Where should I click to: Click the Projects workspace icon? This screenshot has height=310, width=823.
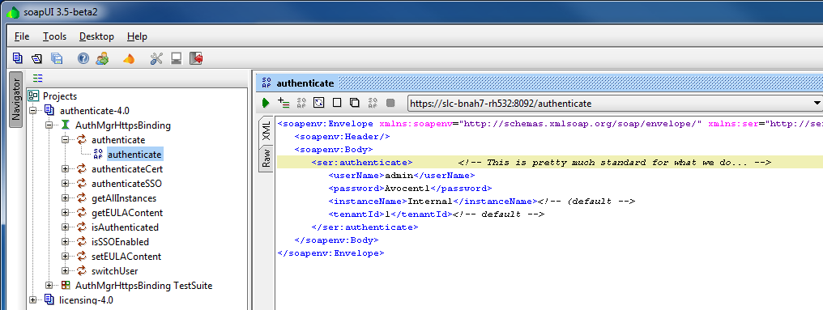pos(33,96)
